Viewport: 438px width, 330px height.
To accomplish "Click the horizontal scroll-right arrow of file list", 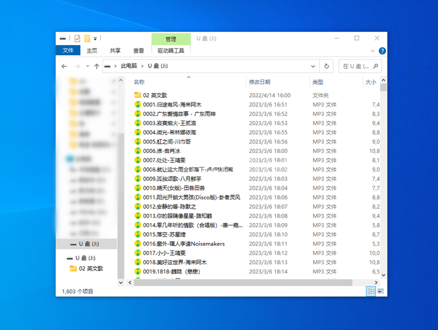I will tap(376, 282).
